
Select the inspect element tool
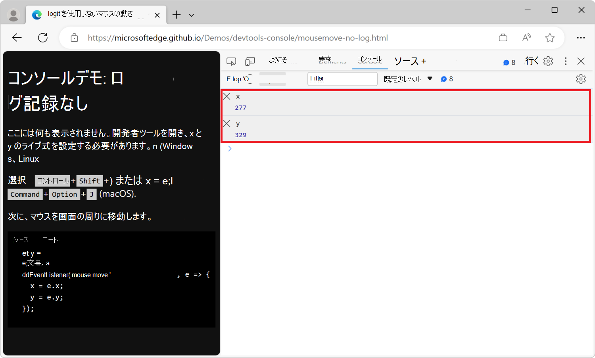point(231,61)
